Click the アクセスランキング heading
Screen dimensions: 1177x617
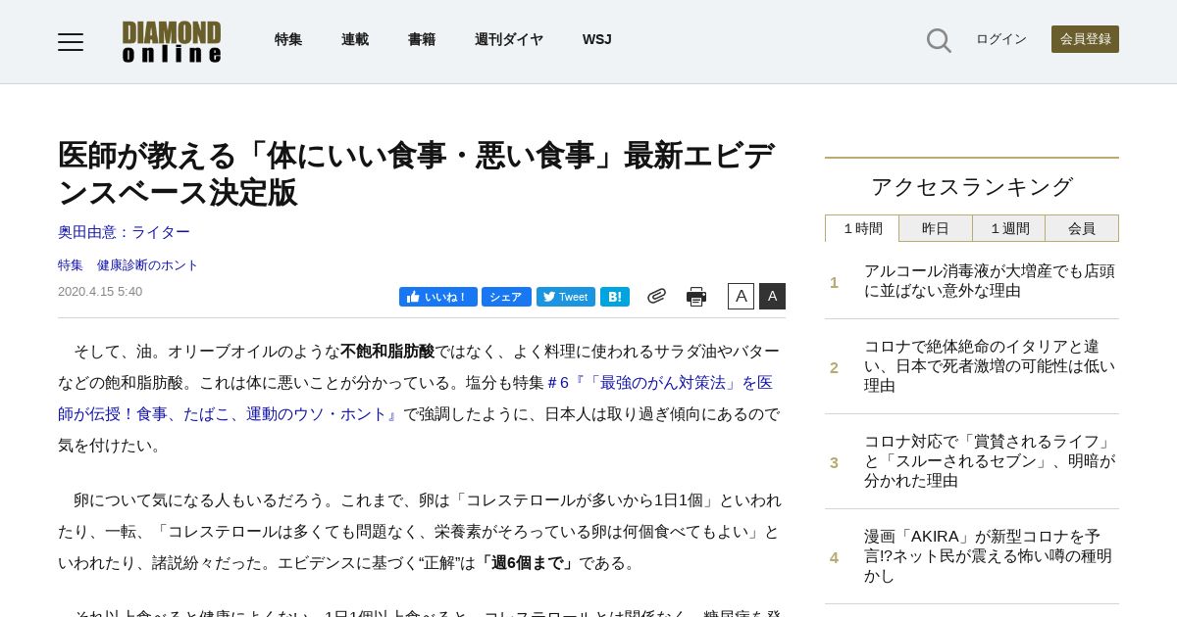click(972, 187)
